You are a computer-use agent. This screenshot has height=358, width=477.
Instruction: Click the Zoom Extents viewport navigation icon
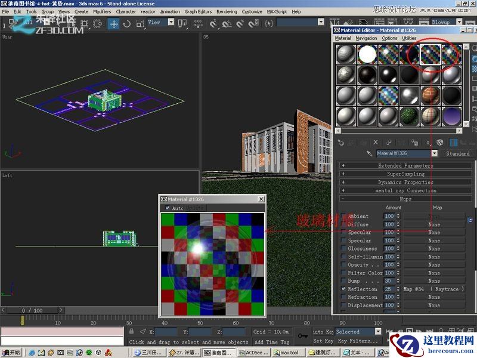460,330
